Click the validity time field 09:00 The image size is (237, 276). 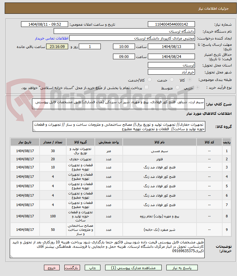pos(124,57)
